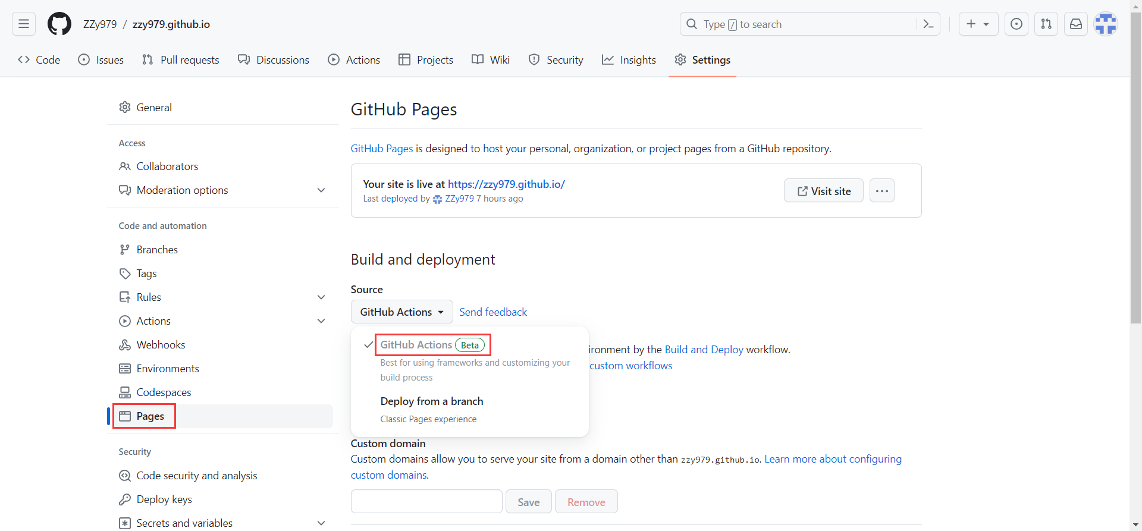Go to the Discussions tab

[x=274, y=59]
